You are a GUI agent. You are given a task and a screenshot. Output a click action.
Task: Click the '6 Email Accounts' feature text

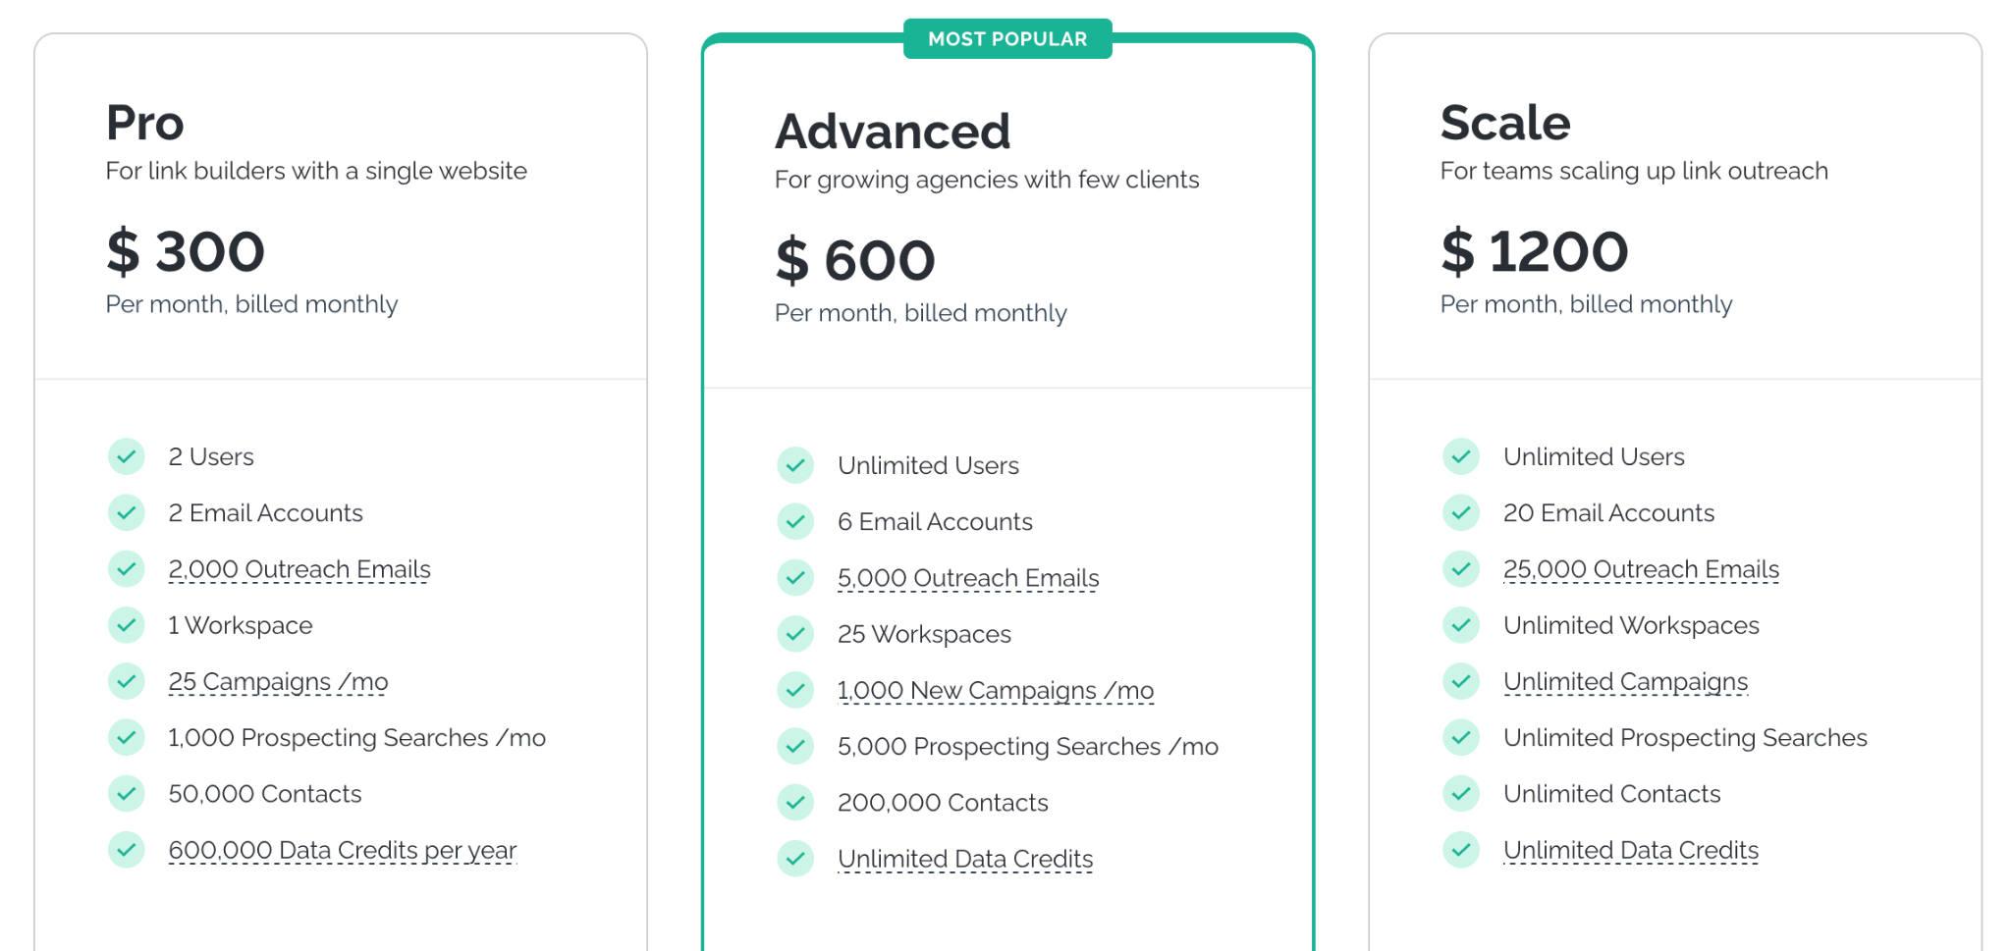pyautogui.click(x=935, y=521)
